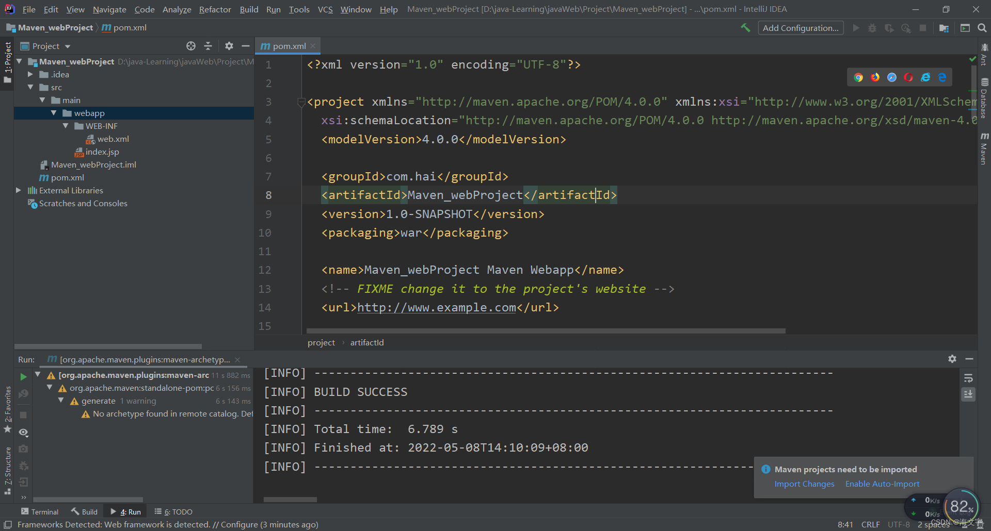Click Add Configuration button
This screenshot has width=991, height=531.
[801, 28]
